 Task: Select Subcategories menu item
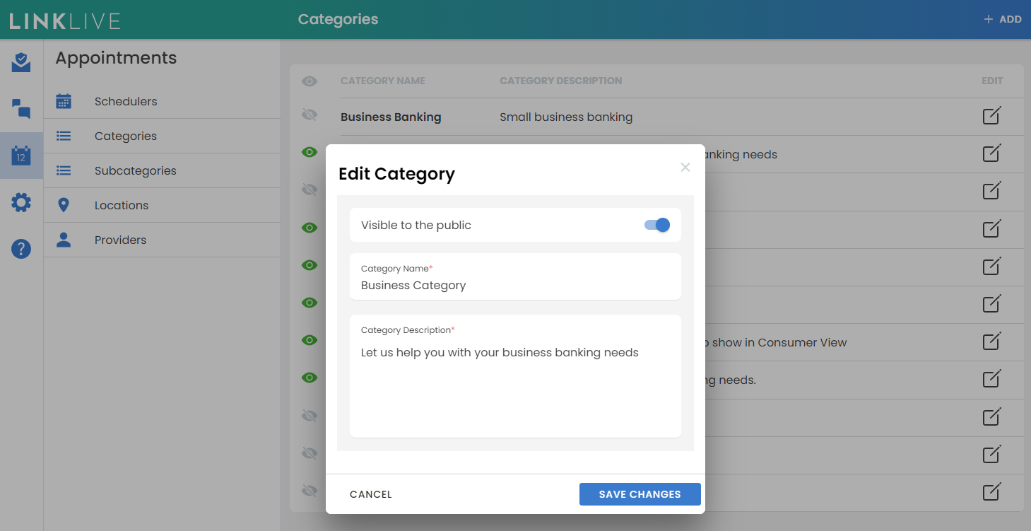[x=135, y=170]
